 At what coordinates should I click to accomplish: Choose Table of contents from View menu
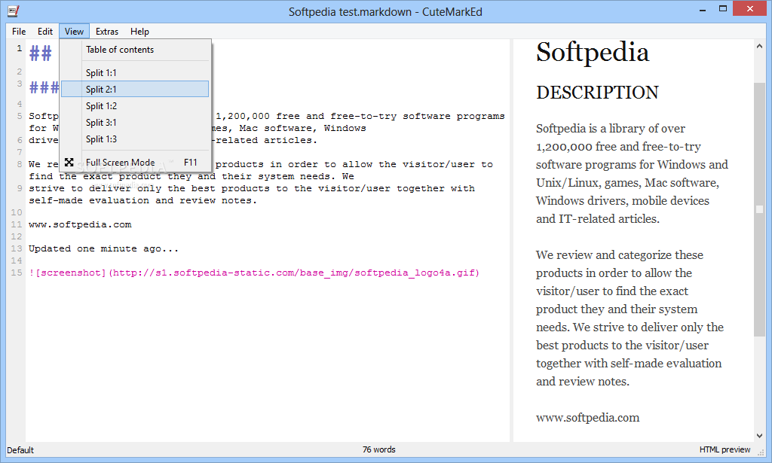point(135,50)
